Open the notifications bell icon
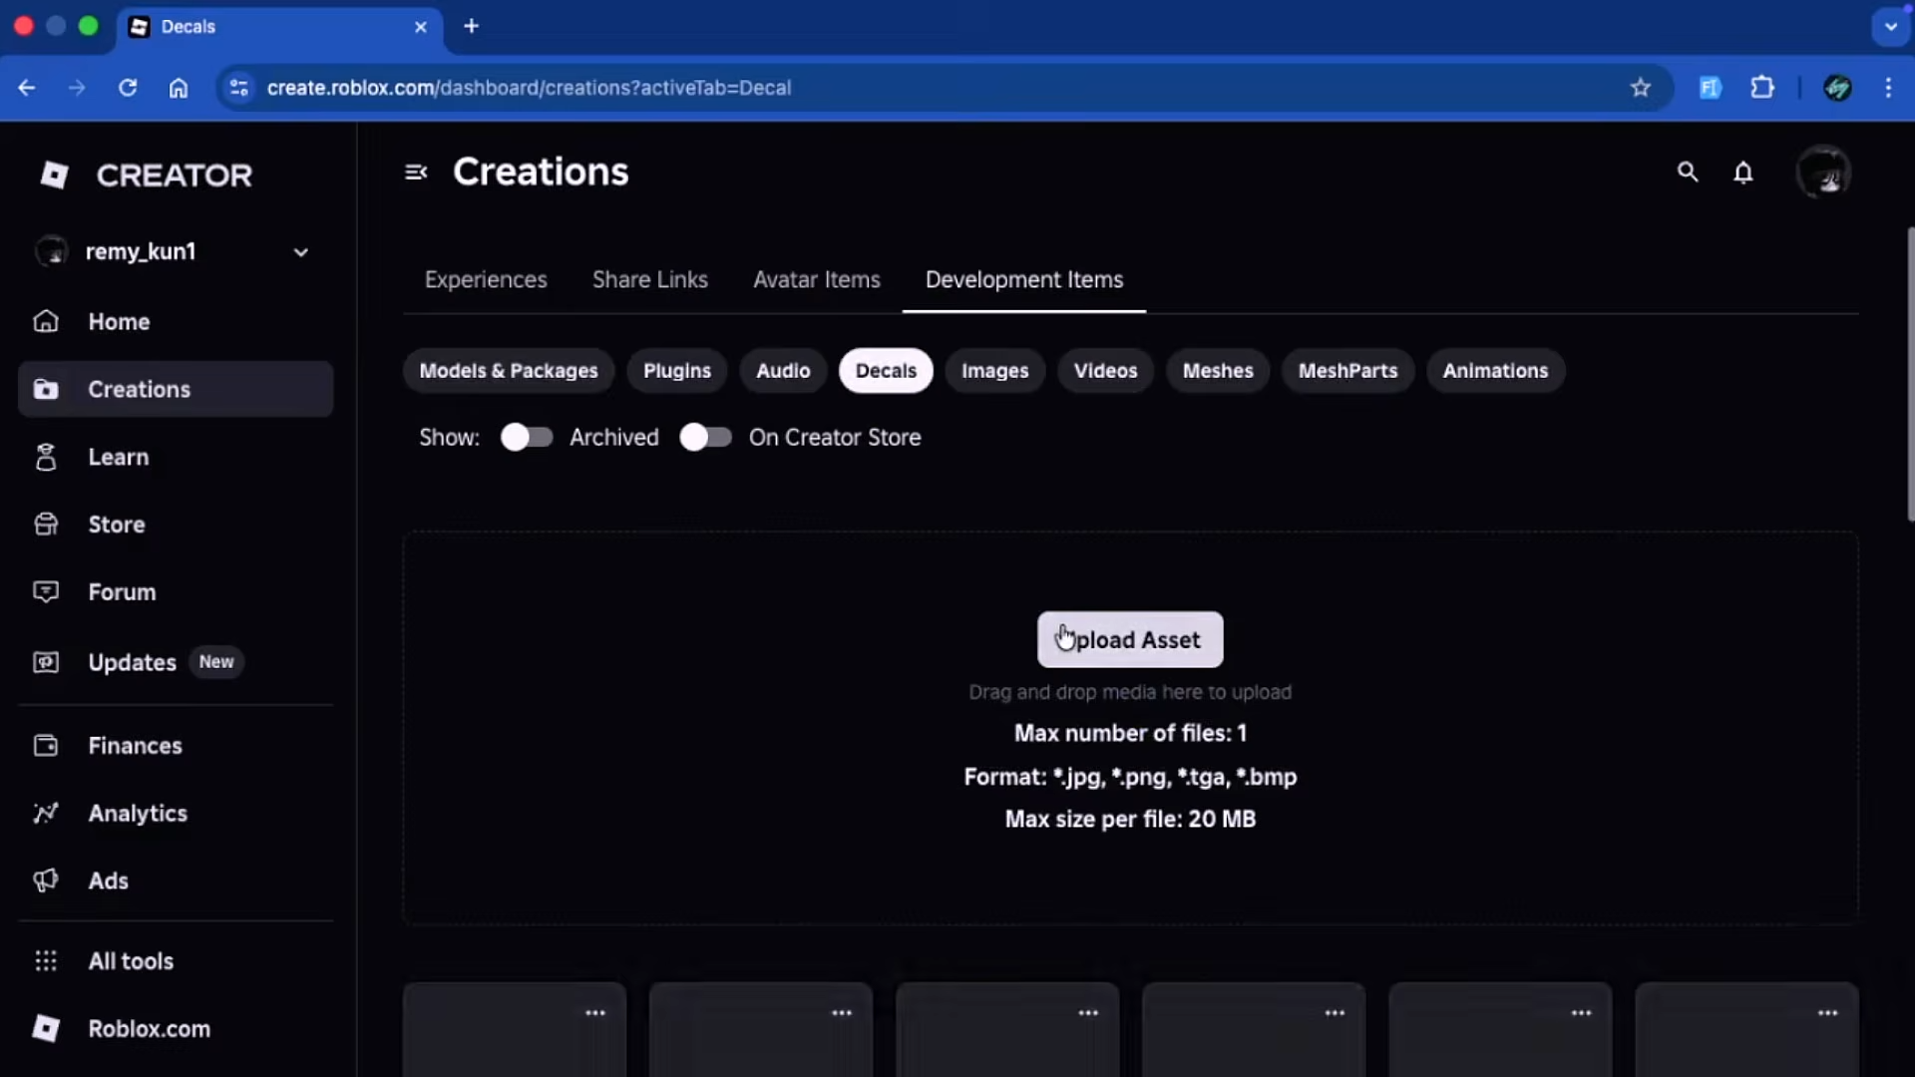This screenshot has width=1915, height=1077. pos(1742,173)
